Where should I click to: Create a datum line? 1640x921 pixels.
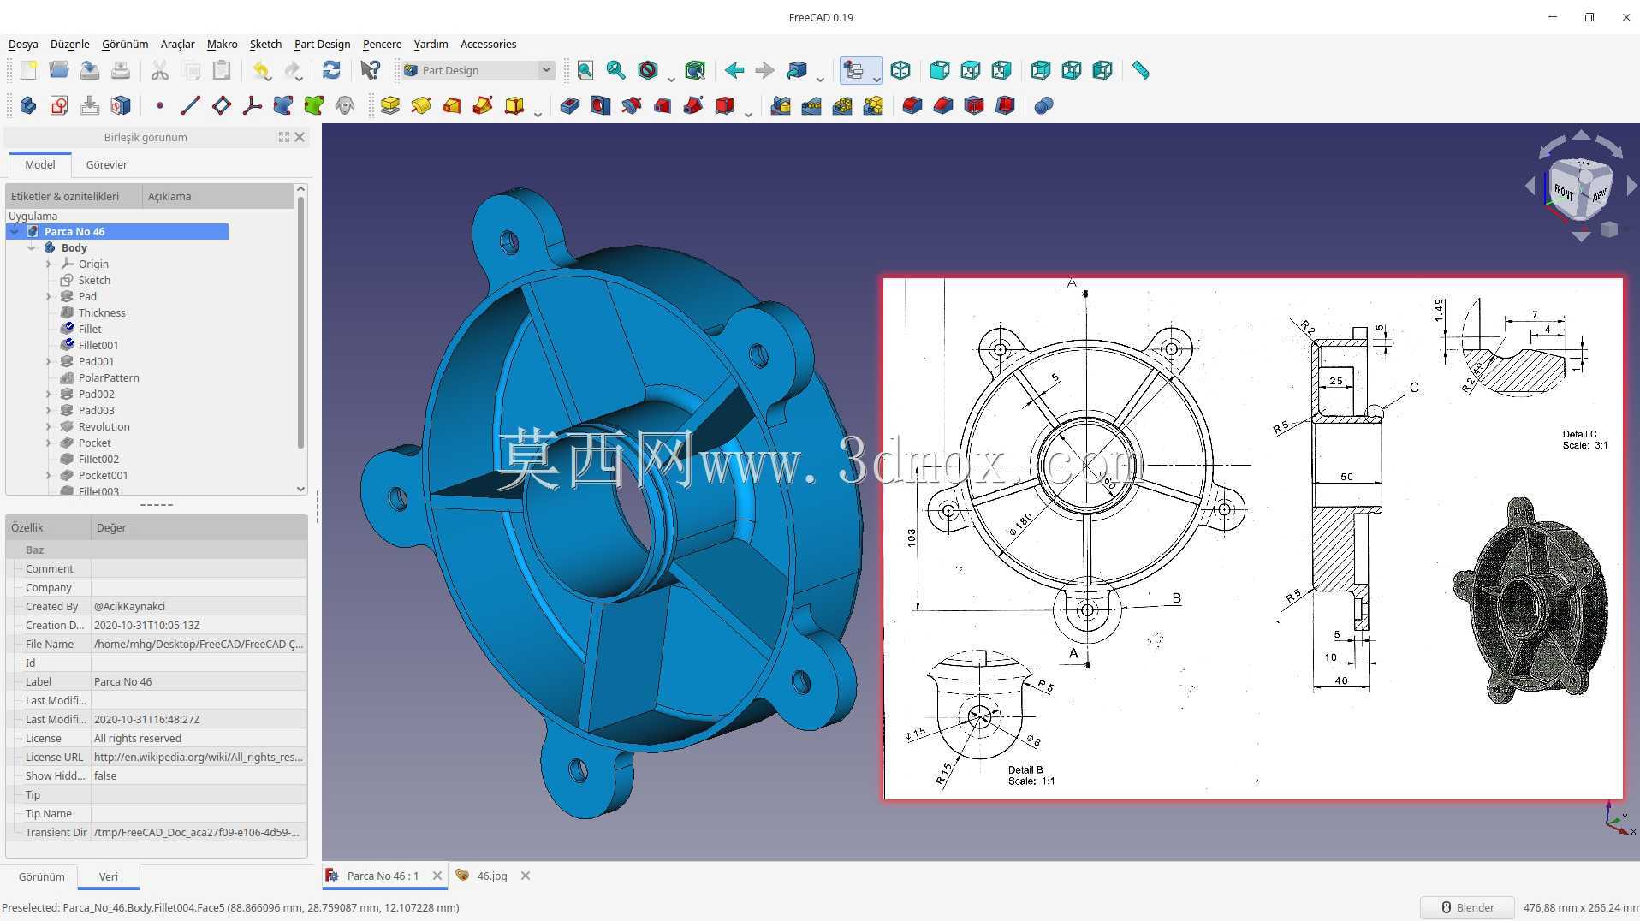tap(191, 105)
